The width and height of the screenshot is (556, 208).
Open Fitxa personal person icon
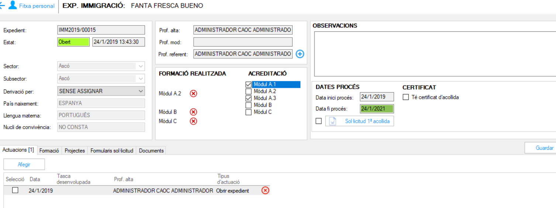(x=13, y=6)
